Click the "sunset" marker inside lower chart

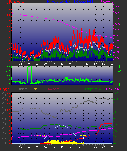click(x=83, y=135)
